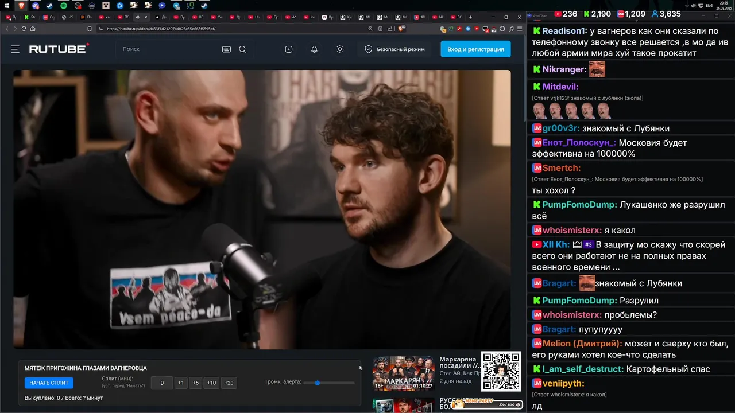
Task: Open the browser main menu
Action: [x=520, y=29]
